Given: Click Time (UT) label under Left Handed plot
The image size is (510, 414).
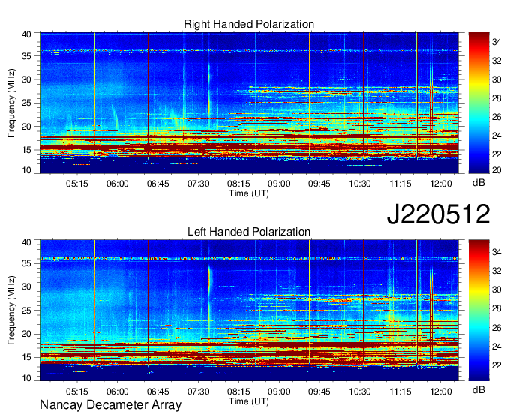Looking at the screenshot, I should point(249,401).
